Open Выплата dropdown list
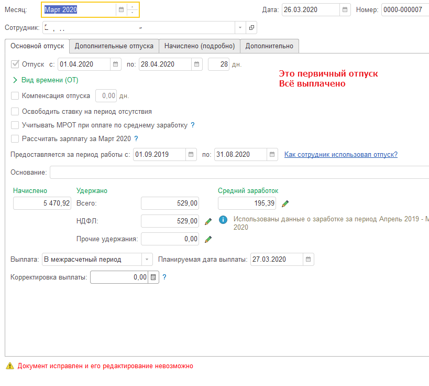 pyautogui.click(x=147, y=259)
